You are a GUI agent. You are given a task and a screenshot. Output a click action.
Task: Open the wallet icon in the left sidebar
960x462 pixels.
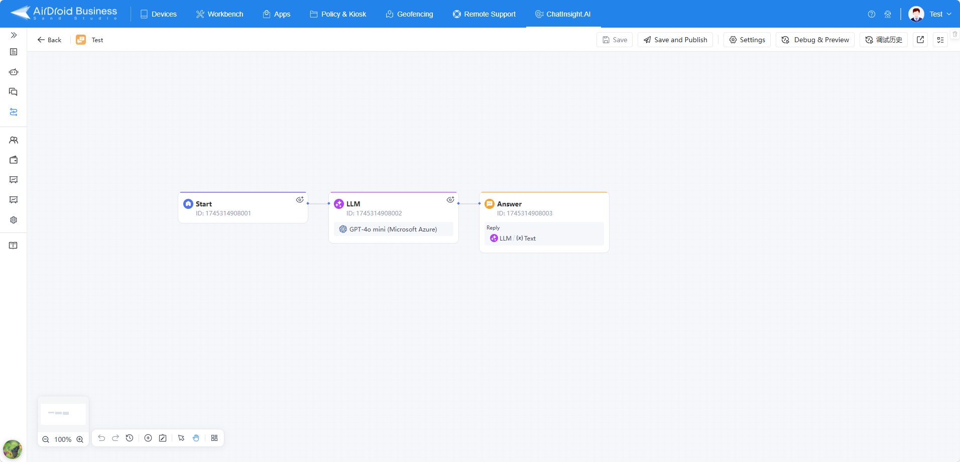pos(14,160)
